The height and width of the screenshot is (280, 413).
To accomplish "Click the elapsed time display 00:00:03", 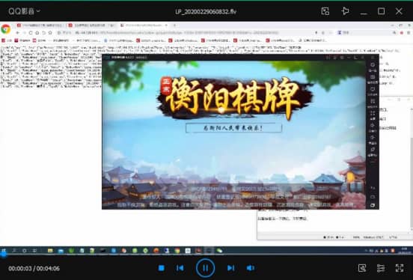I will click(20, 269).
